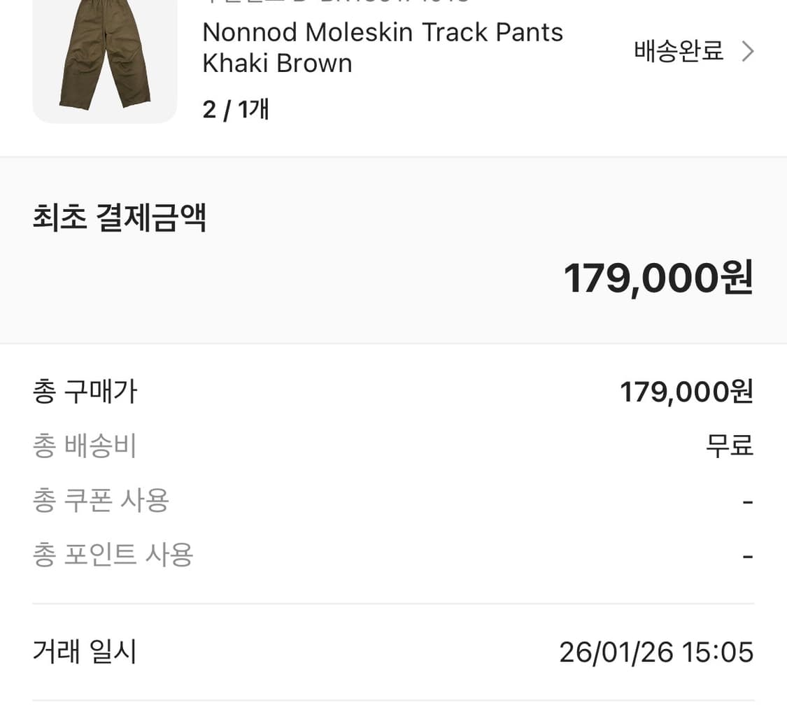787x719 pixels.
Task: Open the 총 쿠폰 사용 coupon row
Action: coord(99,500)
